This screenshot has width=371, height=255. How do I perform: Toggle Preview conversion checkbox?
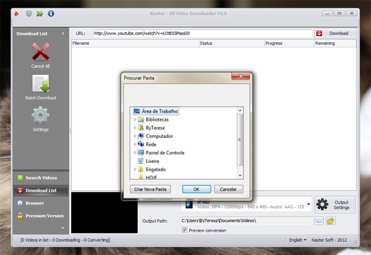184,230
